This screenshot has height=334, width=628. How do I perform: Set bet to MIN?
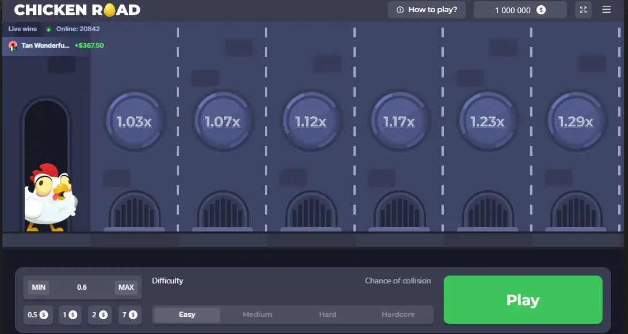click(x=39, y=287)
